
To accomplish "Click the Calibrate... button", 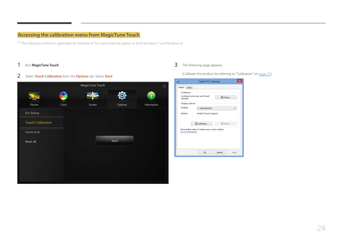I will [x=201, y=123].
